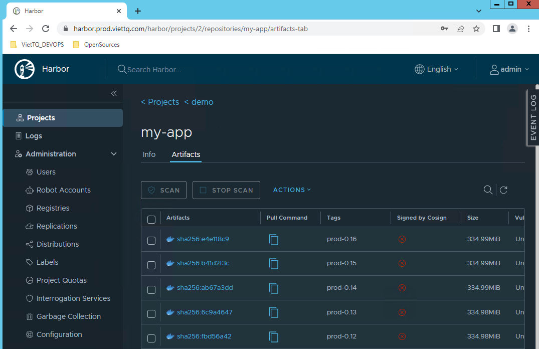Check the box for sha256:e4e118c9
This screenshot has height=349, width=539.
(151, 241)
